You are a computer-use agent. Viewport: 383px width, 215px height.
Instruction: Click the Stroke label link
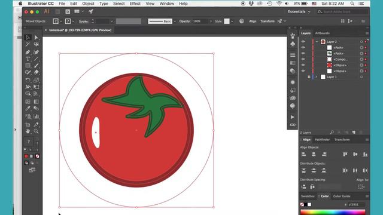pyautogui.click(x=84, y=21)
